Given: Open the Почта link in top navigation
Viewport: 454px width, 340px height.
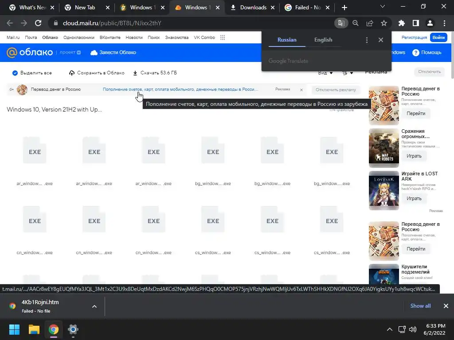Looking at the screenshot, I should [x=31, y=37].
